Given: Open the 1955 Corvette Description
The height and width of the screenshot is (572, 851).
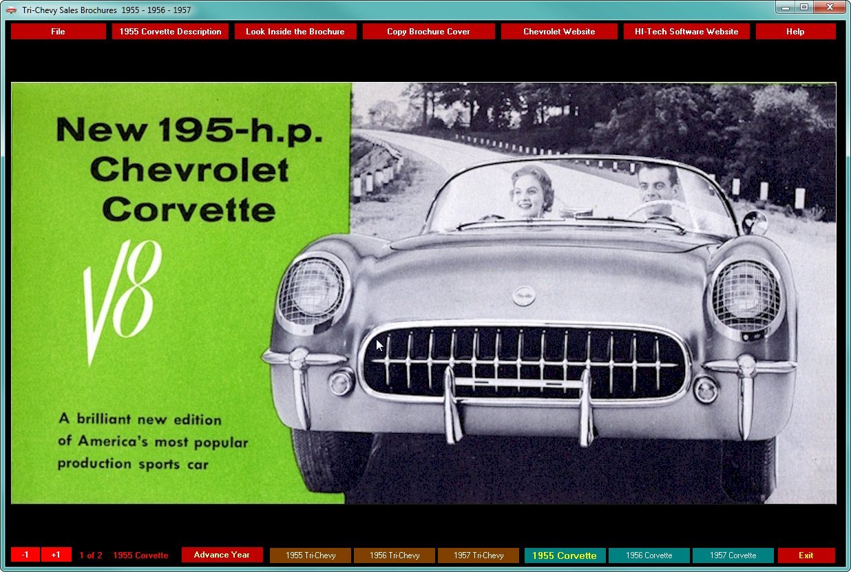Looking at the screenshot, I should click(x=170, y=32).
